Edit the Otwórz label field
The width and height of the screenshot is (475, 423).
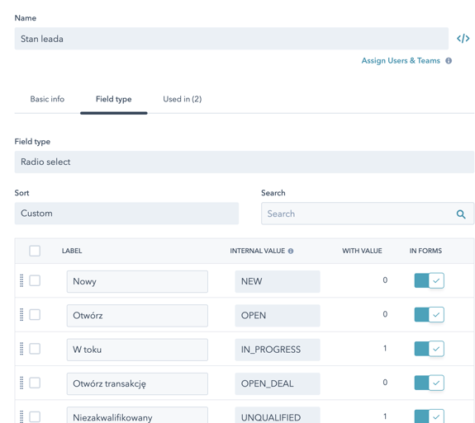click(137, 316)
